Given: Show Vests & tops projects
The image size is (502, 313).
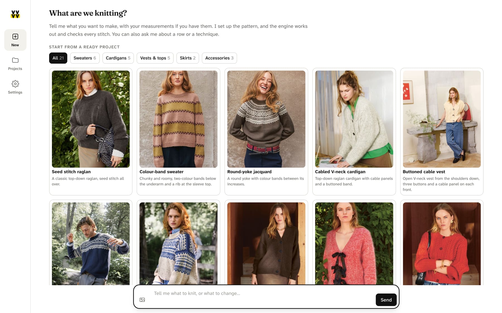Looking at the screenshot, I should [x=155, y=58].
